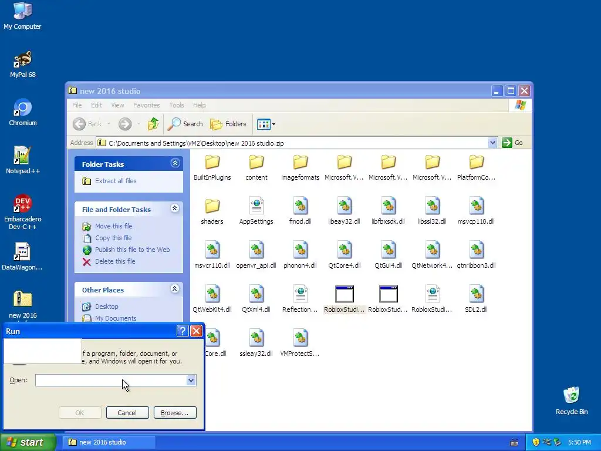Select libssl32.dll file
601x451 pixels.
point(432,211)
